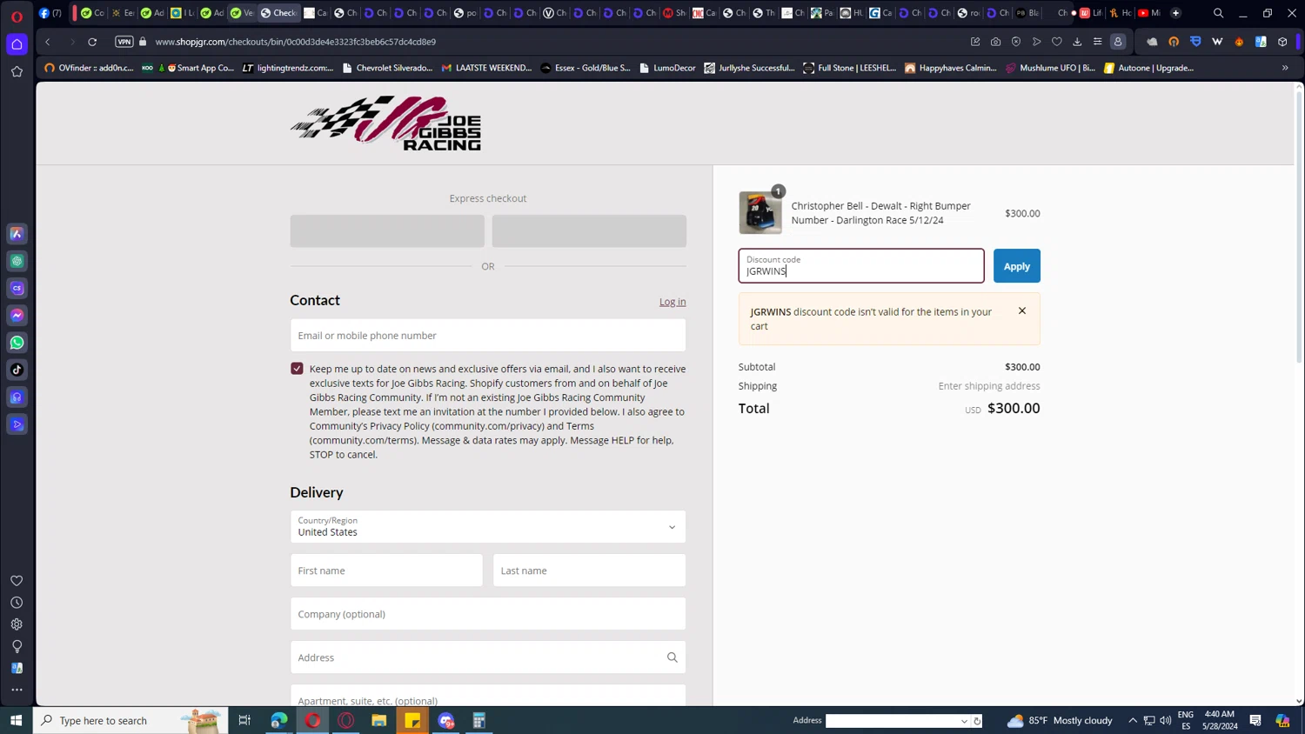Open the profile account icon in the toolbar
This screenshot has height=734, width=1305.
tap(1118, 42)
